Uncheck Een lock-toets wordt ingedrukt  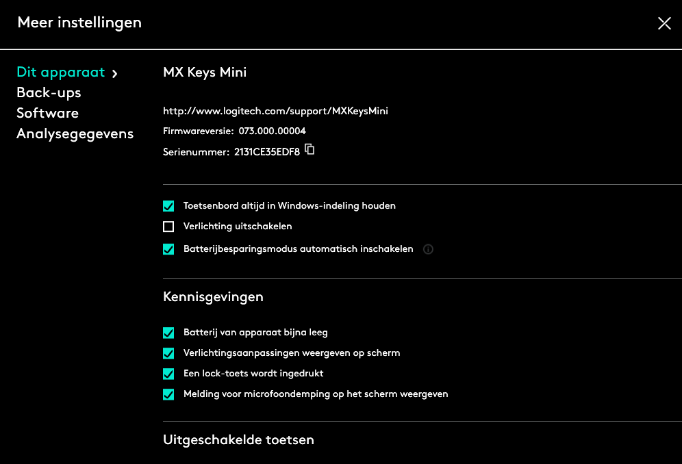[168, 374]
